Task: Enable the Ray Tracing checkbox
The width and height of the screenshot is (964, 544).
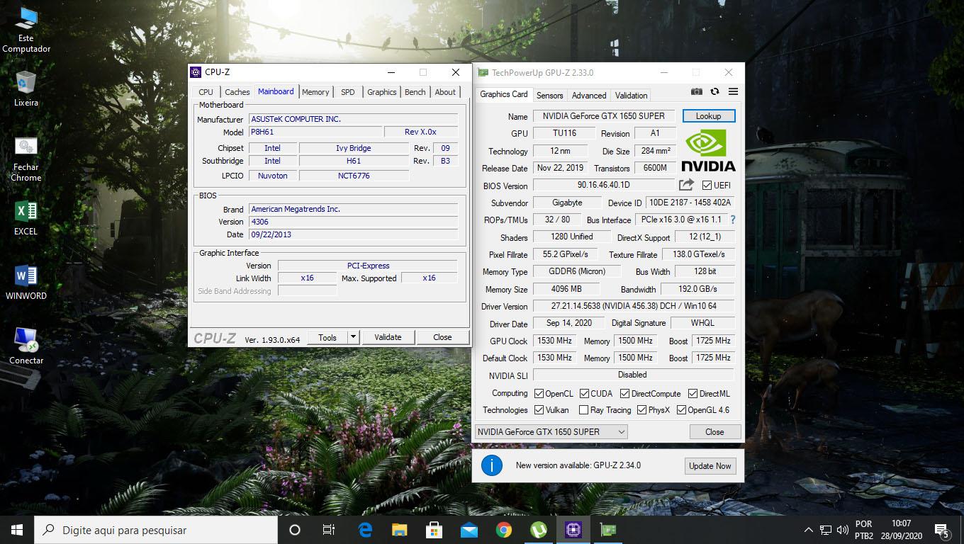Action: (x=584, y=410)
